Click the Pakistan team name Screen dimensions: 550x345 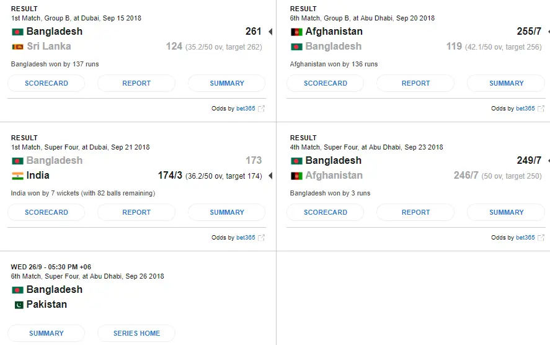tap(47, 305)
